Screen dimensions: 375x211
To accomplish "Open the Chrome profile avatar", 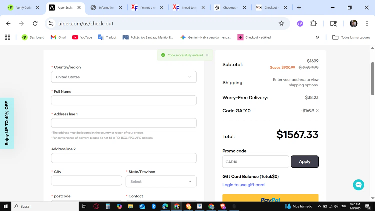I will 353,23.
